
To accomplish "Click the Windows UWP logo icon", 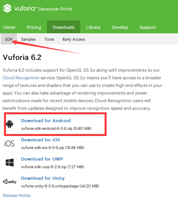I will [10, 162].
